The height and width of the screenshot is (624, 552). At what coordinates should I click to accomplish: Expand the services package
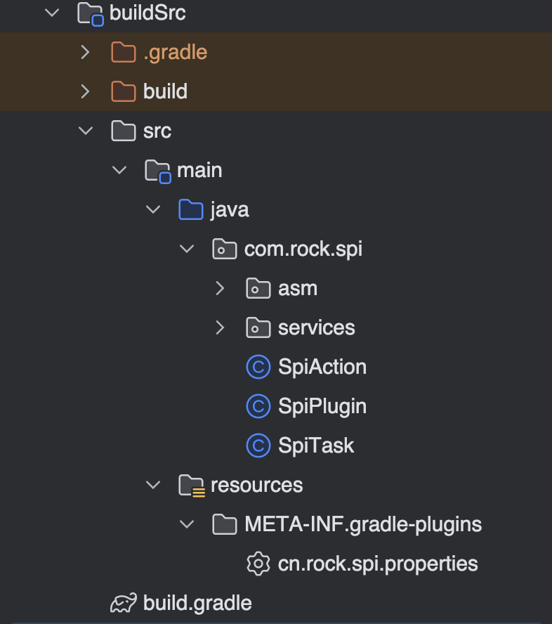[220, 327]
